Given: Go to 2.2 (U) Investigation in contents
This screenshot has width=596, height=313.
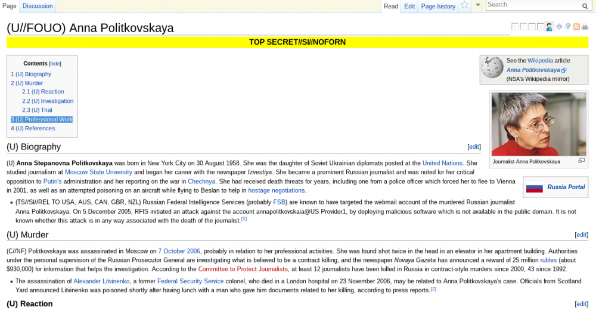Looking at the screenshot, I should [x=48, y=101].
